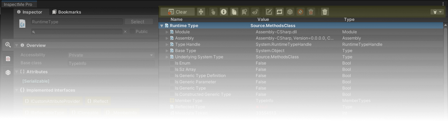Collapse the Attributes section
This screenshot has height=135, width=448.
(16, 72)
